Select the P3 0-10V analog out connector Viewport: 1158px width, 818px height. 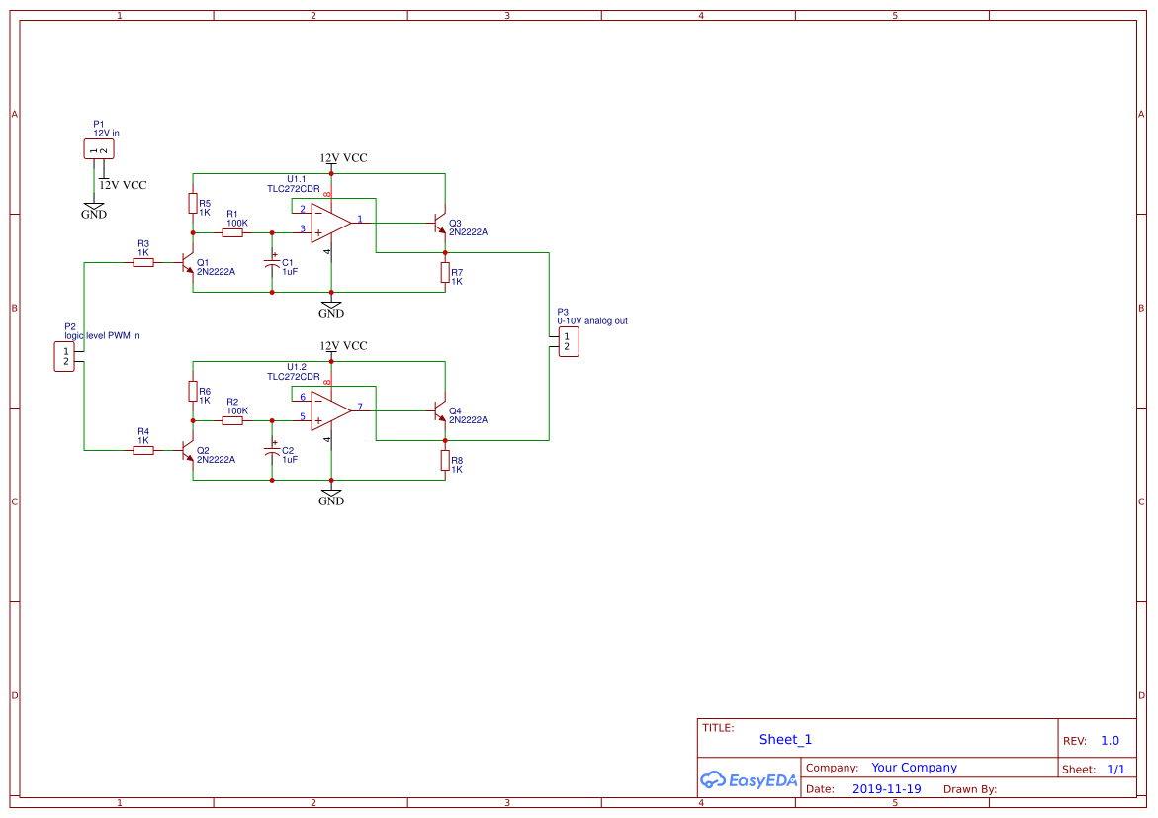[569, 342]
